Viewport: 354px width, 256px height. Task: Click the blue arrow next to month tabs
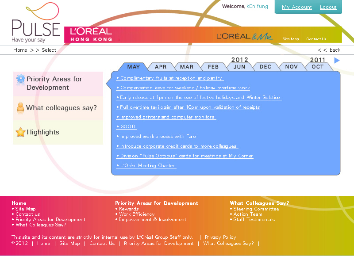[337, 60]
